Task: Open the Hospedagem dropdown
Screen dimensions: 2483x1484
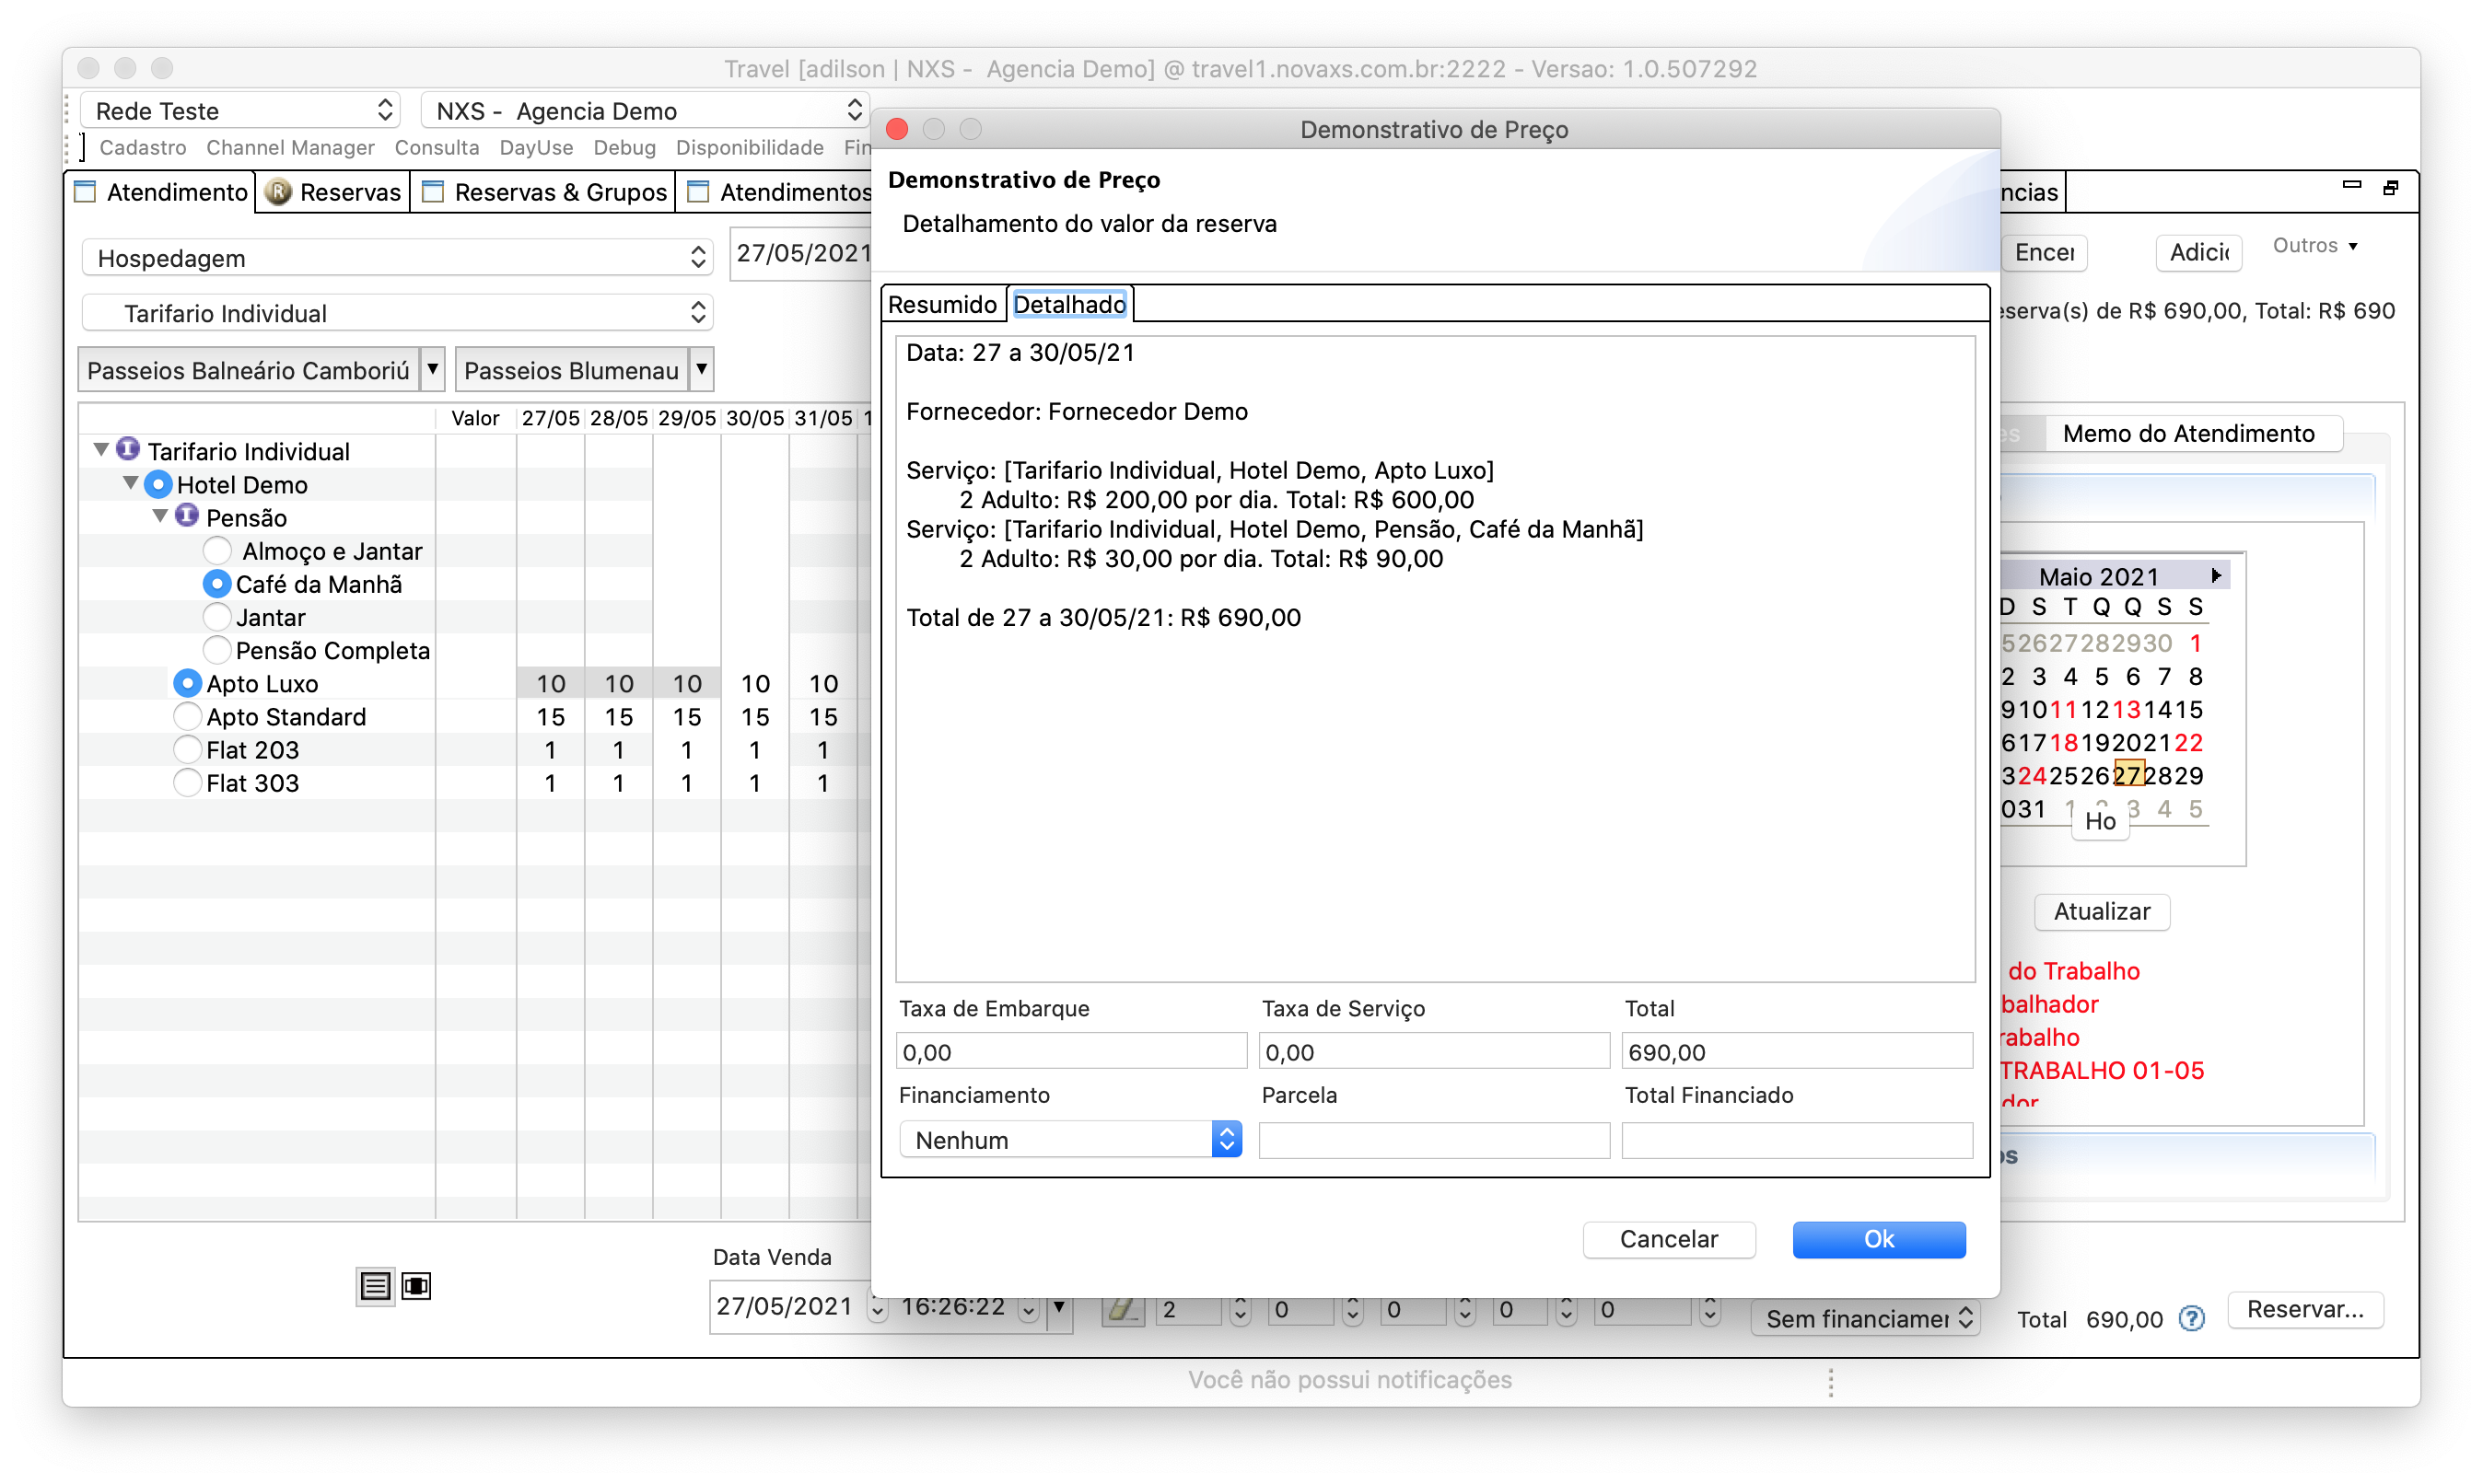Action: 396,258
